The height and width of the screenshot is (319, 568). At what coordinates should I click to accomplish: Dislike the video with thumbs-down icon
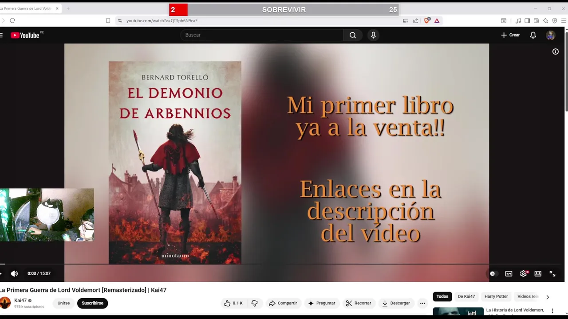coord(254,303)
